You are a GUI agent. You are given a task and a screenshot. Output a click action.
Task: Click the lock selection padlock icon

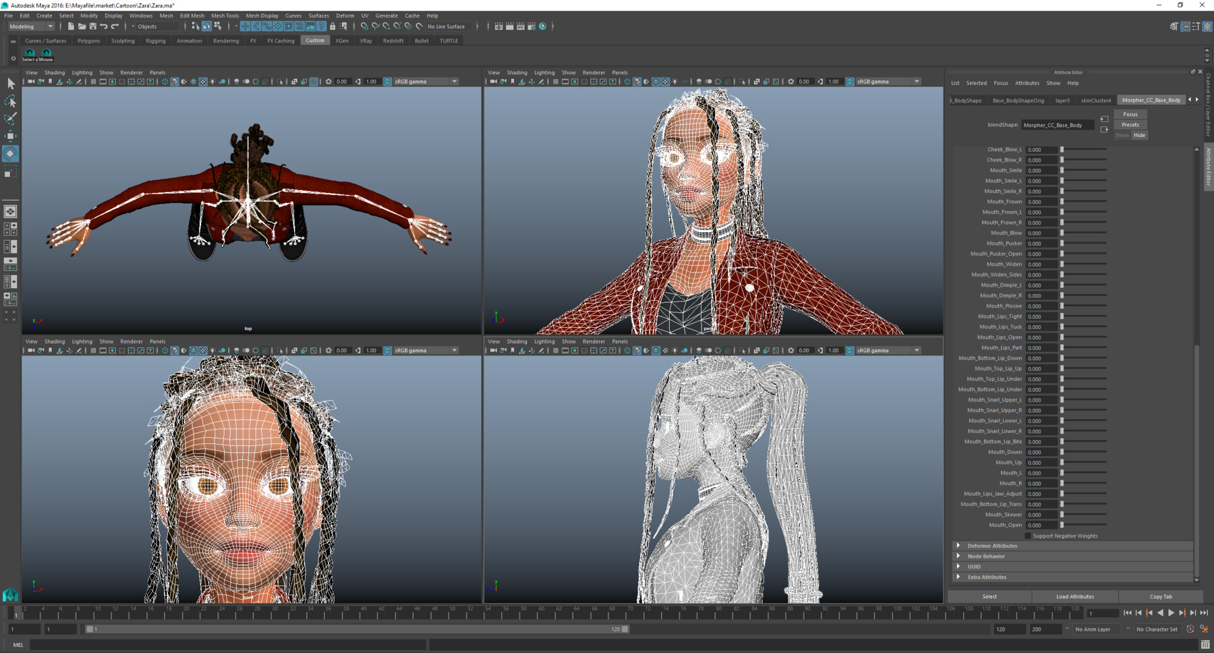(x=333, y=26)
